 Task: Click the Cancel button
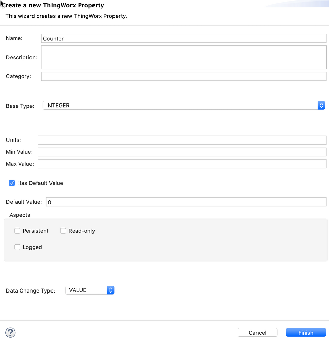coord(258,333)
